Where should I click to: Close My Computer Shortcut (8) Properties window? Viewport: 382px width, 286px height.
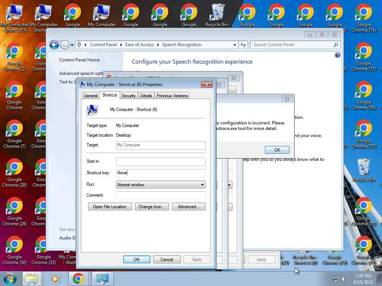pos(207,85)
